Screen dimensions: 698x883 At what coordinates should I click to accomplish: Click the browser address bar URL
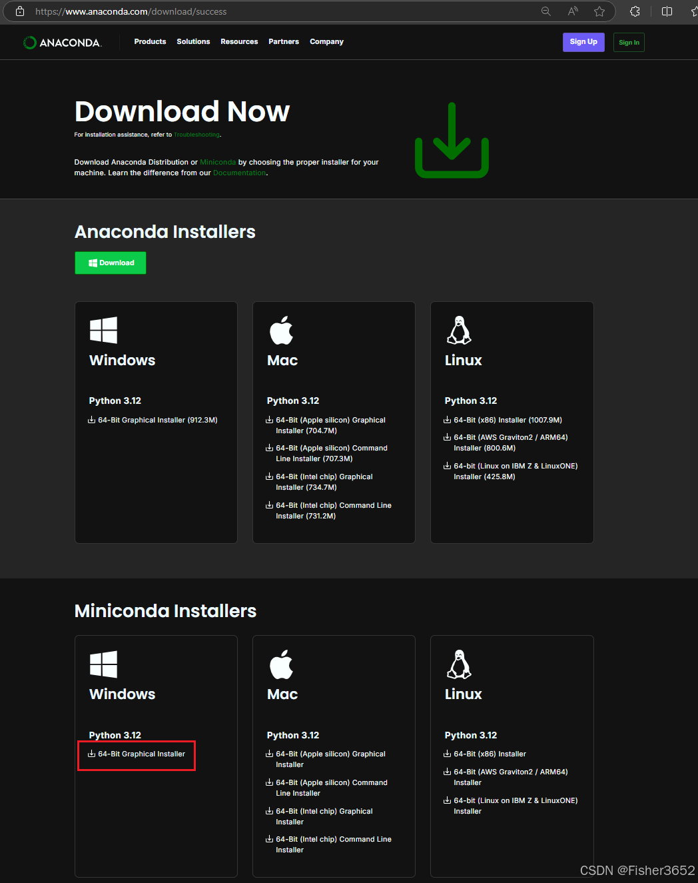tap(131, 11)
